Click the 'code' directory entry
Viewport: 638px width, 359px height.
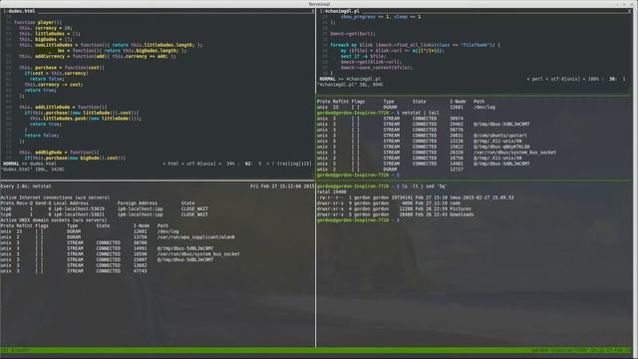click(x=455, y=203)
